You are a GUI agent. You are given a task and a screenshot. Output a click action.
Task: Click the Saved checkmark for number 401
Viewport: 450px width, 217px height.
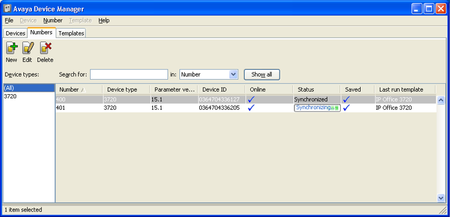pos(347,108)
